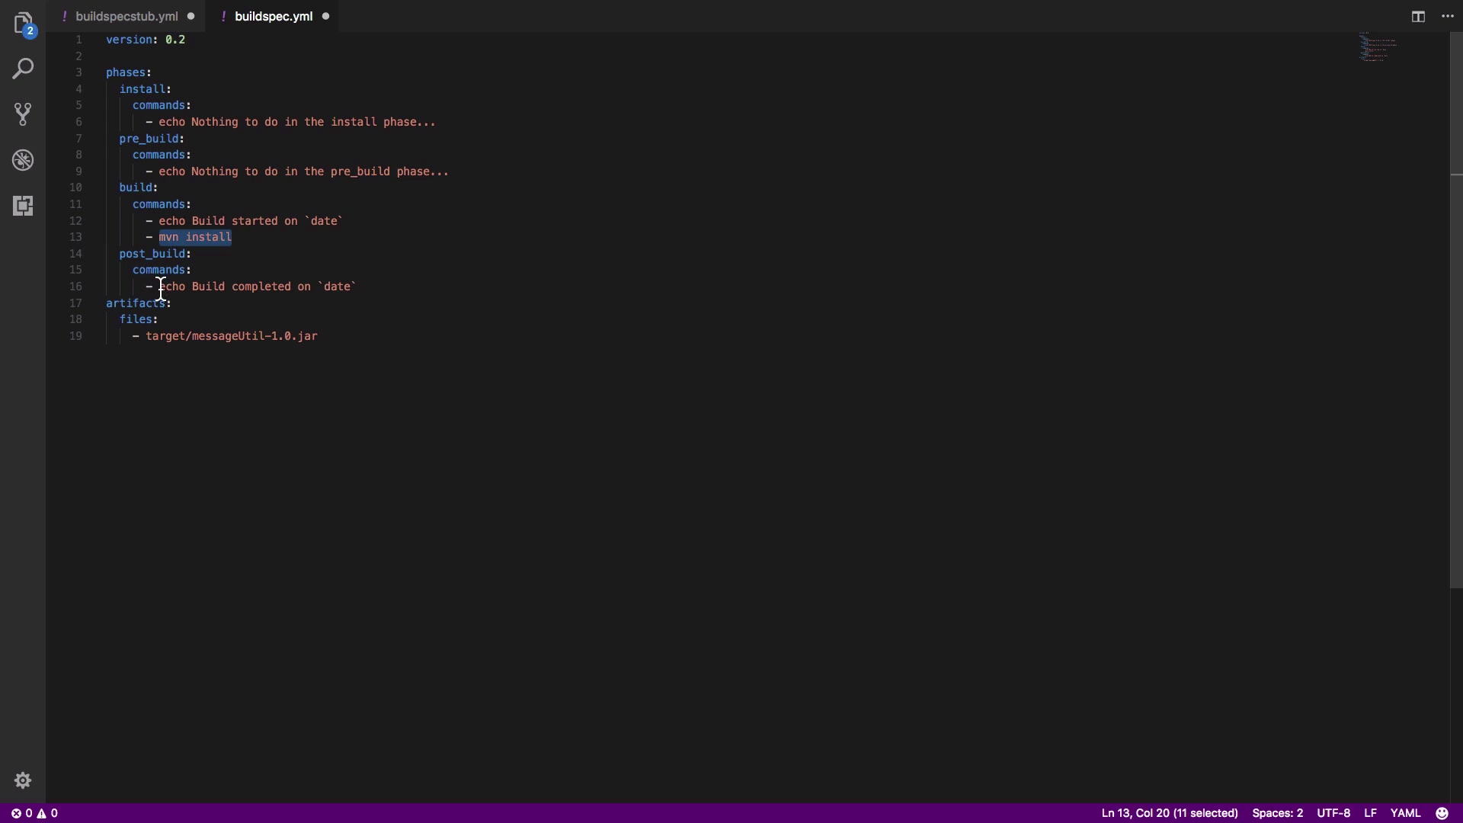
Task: Click the Ln 13, Col 20 position indicator
Action: (1169, 813)
